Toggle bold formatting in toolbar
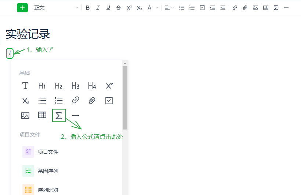This screenshot has height=195, width=301. 87,8
